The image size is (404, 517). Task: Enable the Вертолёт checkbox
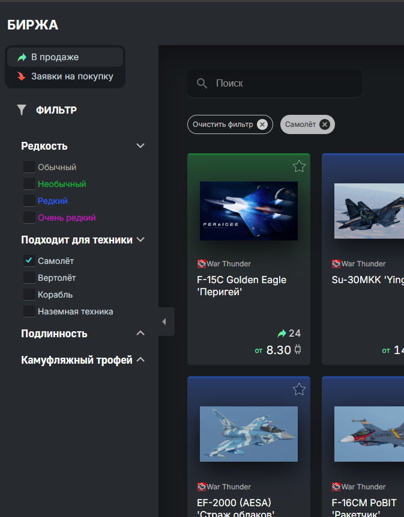(x=29, y=278)
